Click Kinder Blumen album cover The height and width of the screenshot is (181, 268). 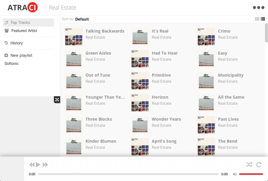(74, 147)
